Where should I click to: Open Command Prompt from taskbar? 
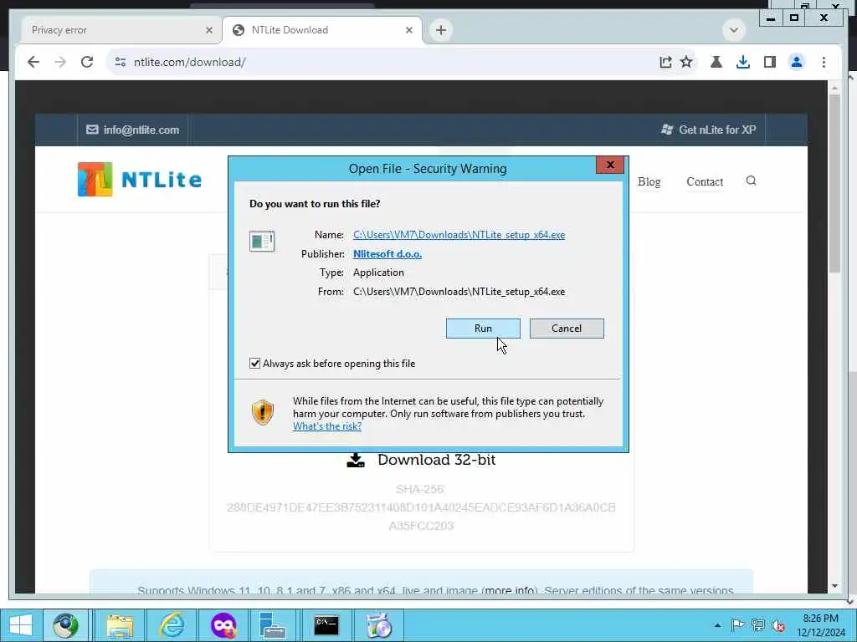coord(326,625)
